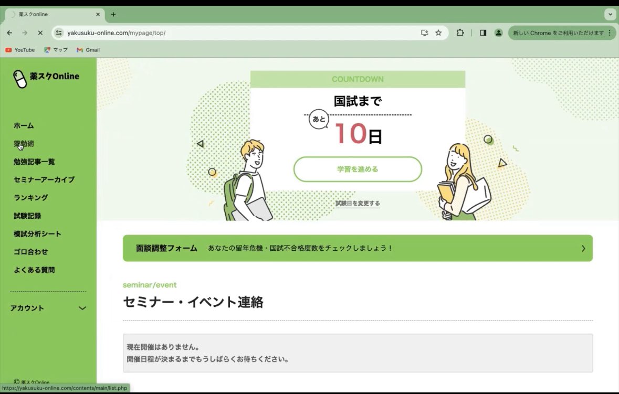Screen dimensions: 619x394
Task: Open よくある質問 in the sidebar
Action: click(x=34, y=270)
